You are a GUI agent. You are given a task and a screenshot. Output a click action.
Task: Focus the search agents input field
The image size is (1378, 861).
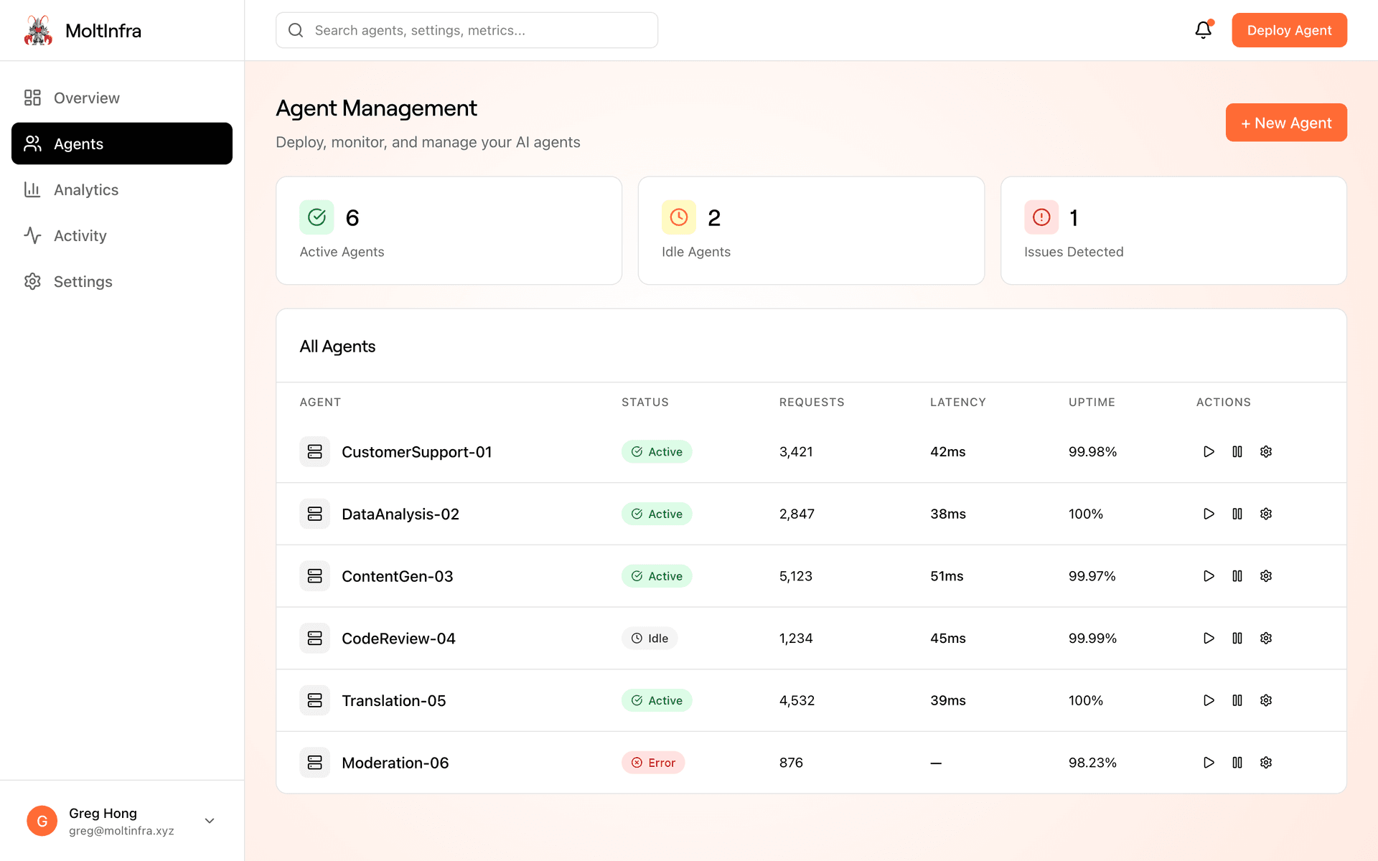(467, 30)
